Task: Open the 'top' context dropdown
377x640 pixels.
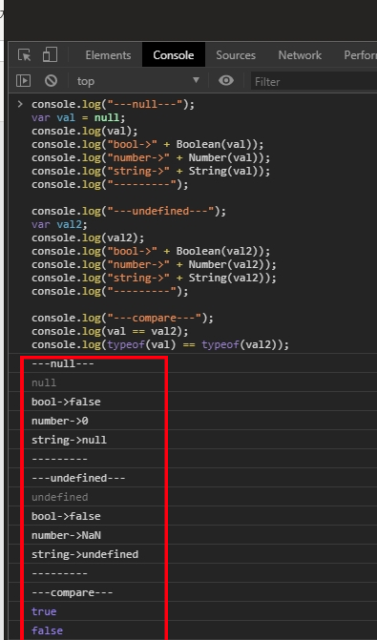Action: [139, 81]
